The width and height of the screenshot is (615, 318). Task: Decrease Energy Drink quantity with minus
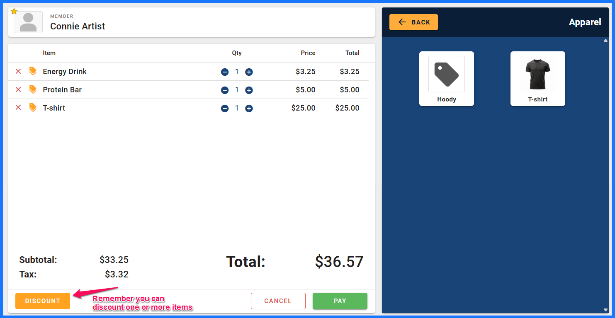tap(225, 72)
